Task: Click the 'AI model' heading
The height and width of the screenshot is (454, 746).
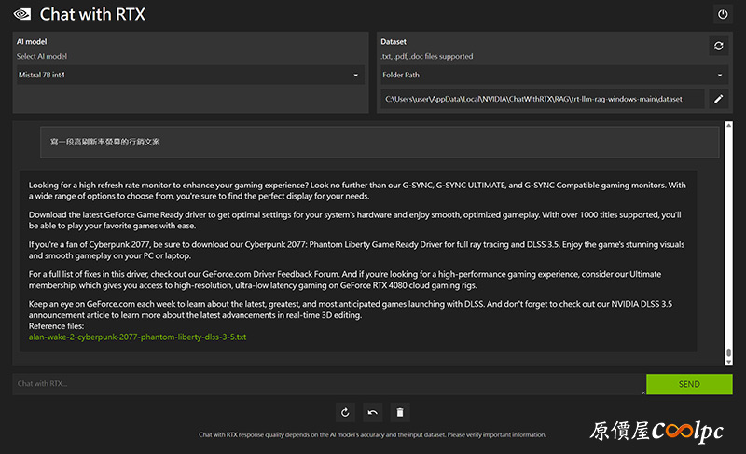Action: pos(32,41)
